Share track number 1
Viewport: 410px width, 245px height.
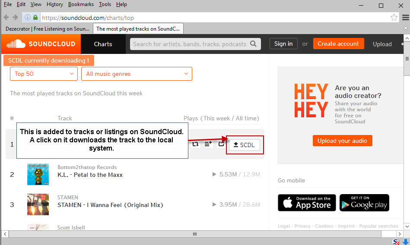[x=221, y=144]
